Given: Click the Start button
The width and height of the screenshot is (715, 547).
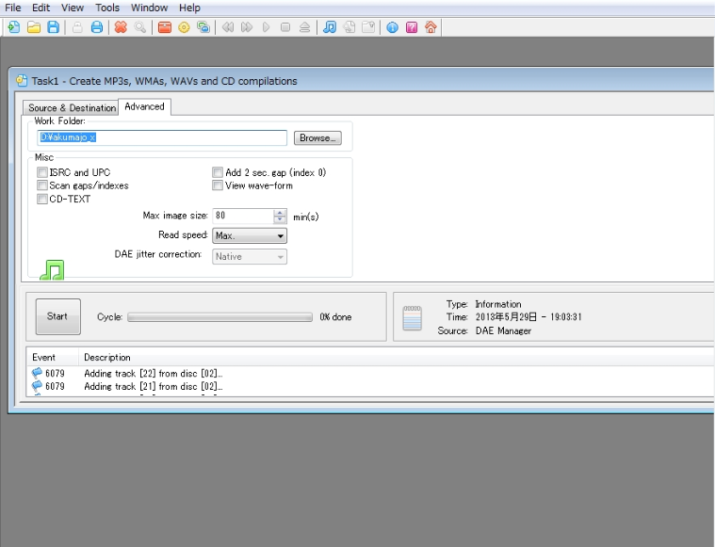Looking at the screenshot, I should (x=57, y=316).
